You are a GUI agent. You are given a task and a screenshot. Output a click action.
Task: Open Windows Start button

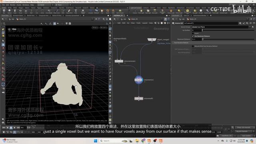coord(96,141)
